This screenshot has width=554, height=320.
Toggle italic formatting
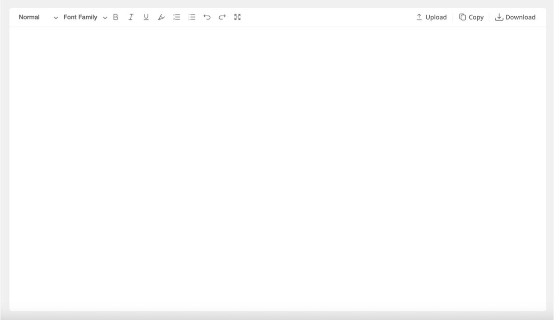pos(131,17)
